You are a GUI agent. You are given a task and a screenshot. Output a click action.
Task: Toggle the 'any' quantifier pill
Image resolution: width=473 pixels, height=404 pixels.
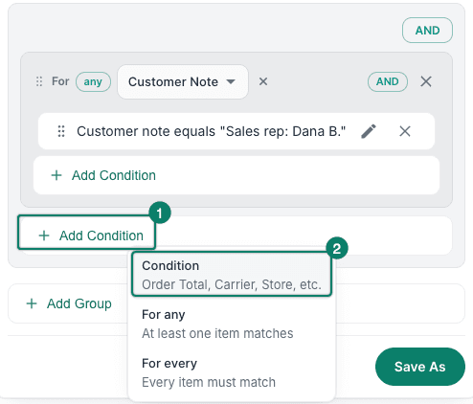click(x=93, y=82)
